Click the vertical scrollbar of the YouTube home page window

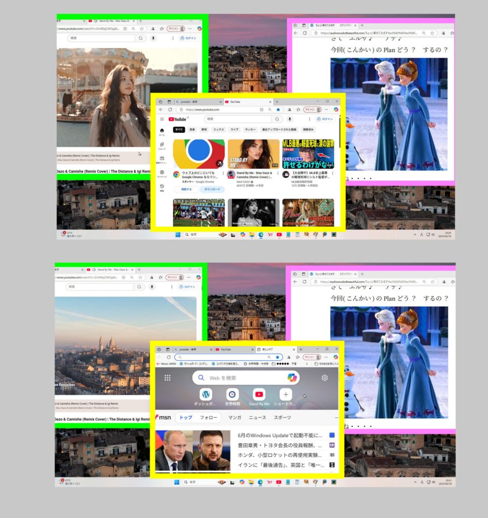point(340,132)
